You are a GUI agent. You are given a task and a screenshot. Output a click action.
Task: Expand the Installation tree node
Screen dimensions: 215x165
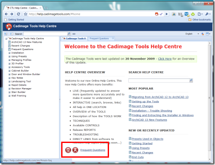click(x=9, y=53)
